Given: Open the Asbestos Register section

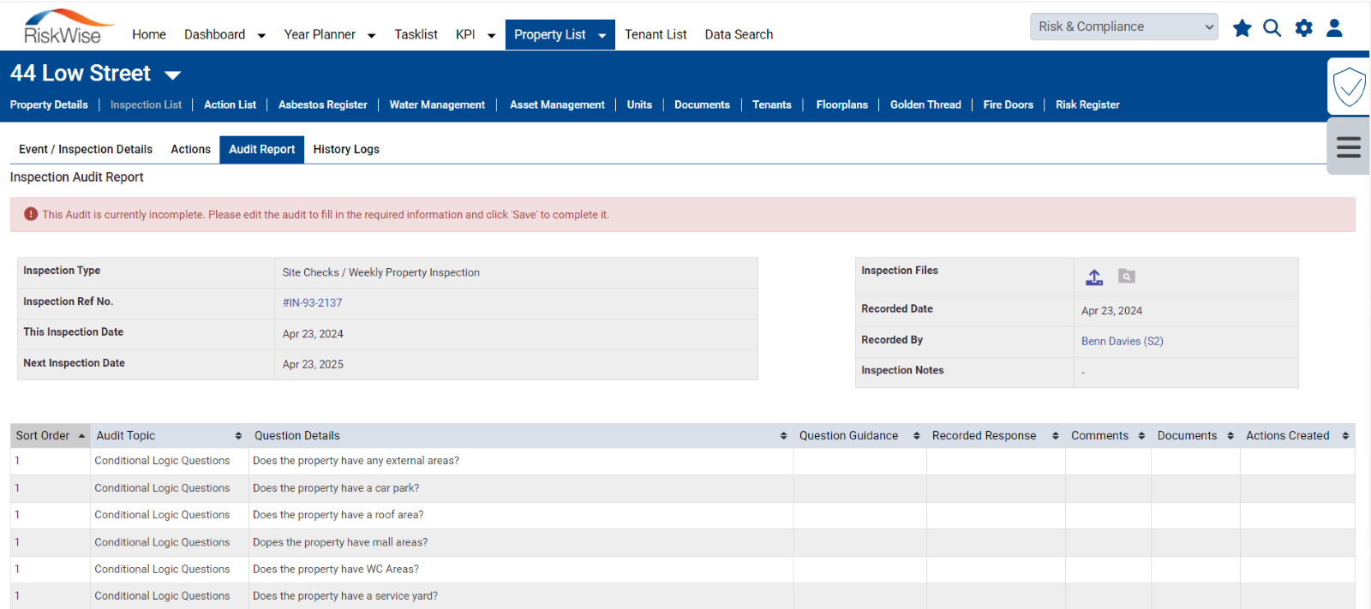Looking at the screenshot, I should point(322,104).
